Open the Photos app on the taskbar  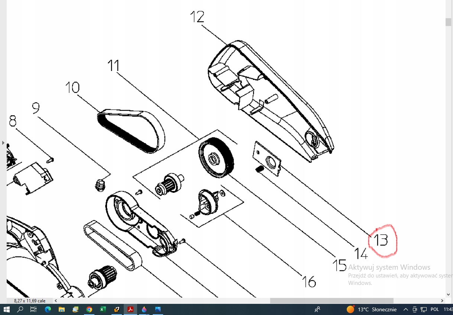pos(158,309)
